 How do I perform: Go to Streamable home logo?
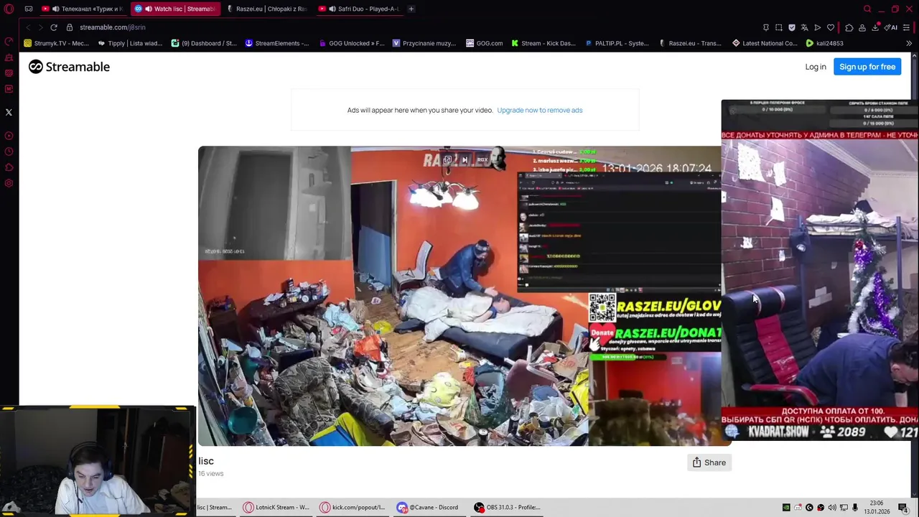[69, 67]
